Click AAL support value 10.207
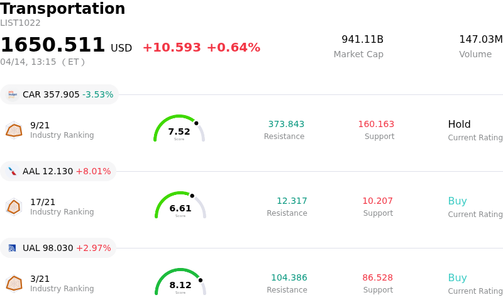 (377, 201)
